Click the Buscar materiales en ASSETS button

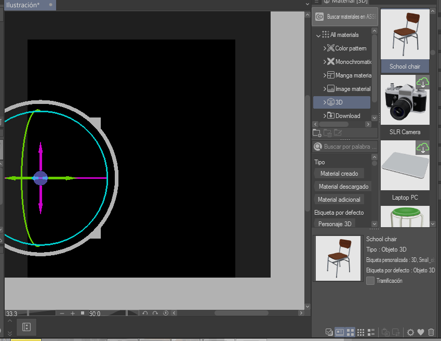click(345, 17)
